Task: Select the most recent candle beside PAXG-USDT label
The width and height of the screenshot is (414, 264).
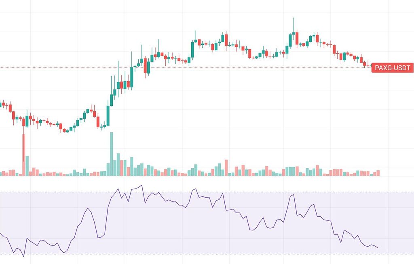Action: tap(368, 65)
